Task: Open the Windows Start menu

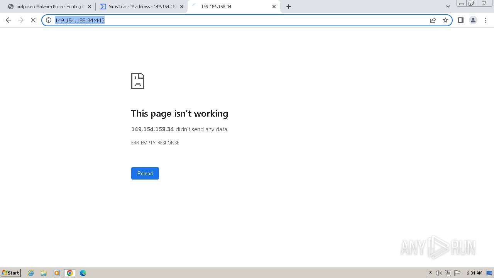Action: (11, 273)
